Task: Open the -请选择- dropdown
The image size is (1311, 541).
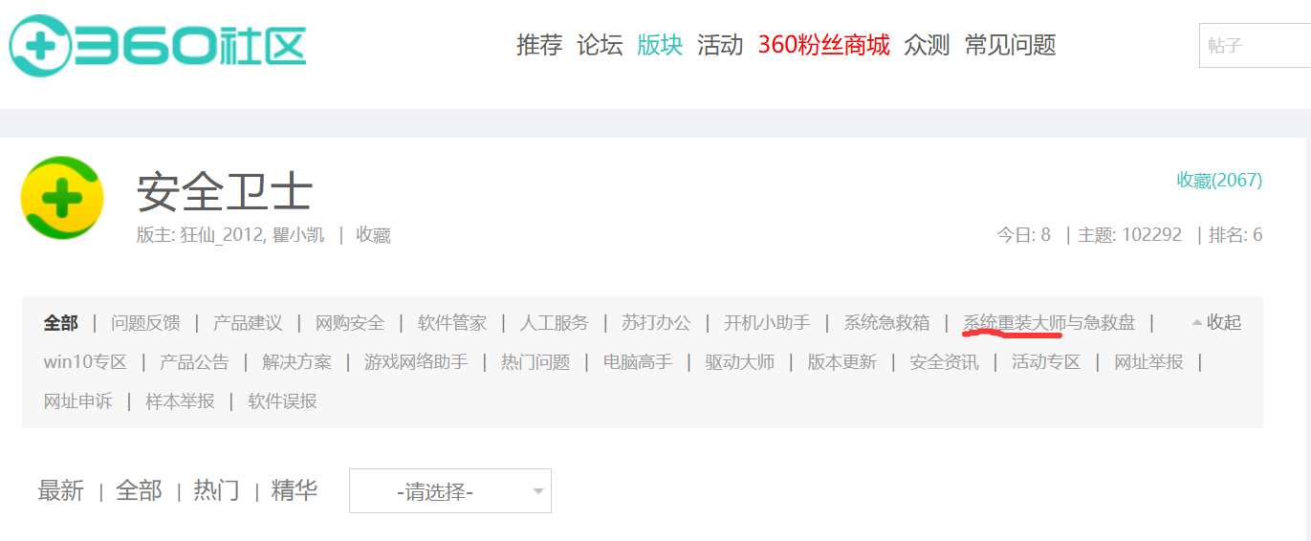Action: pos(449,491)
